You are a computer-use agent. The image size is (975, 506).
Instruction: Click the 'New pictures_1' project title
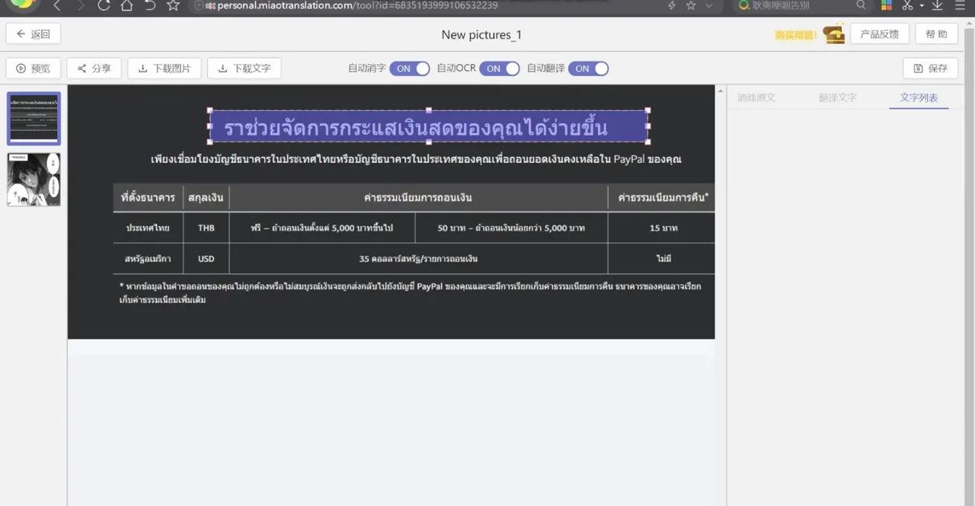(x=481, y=34)
